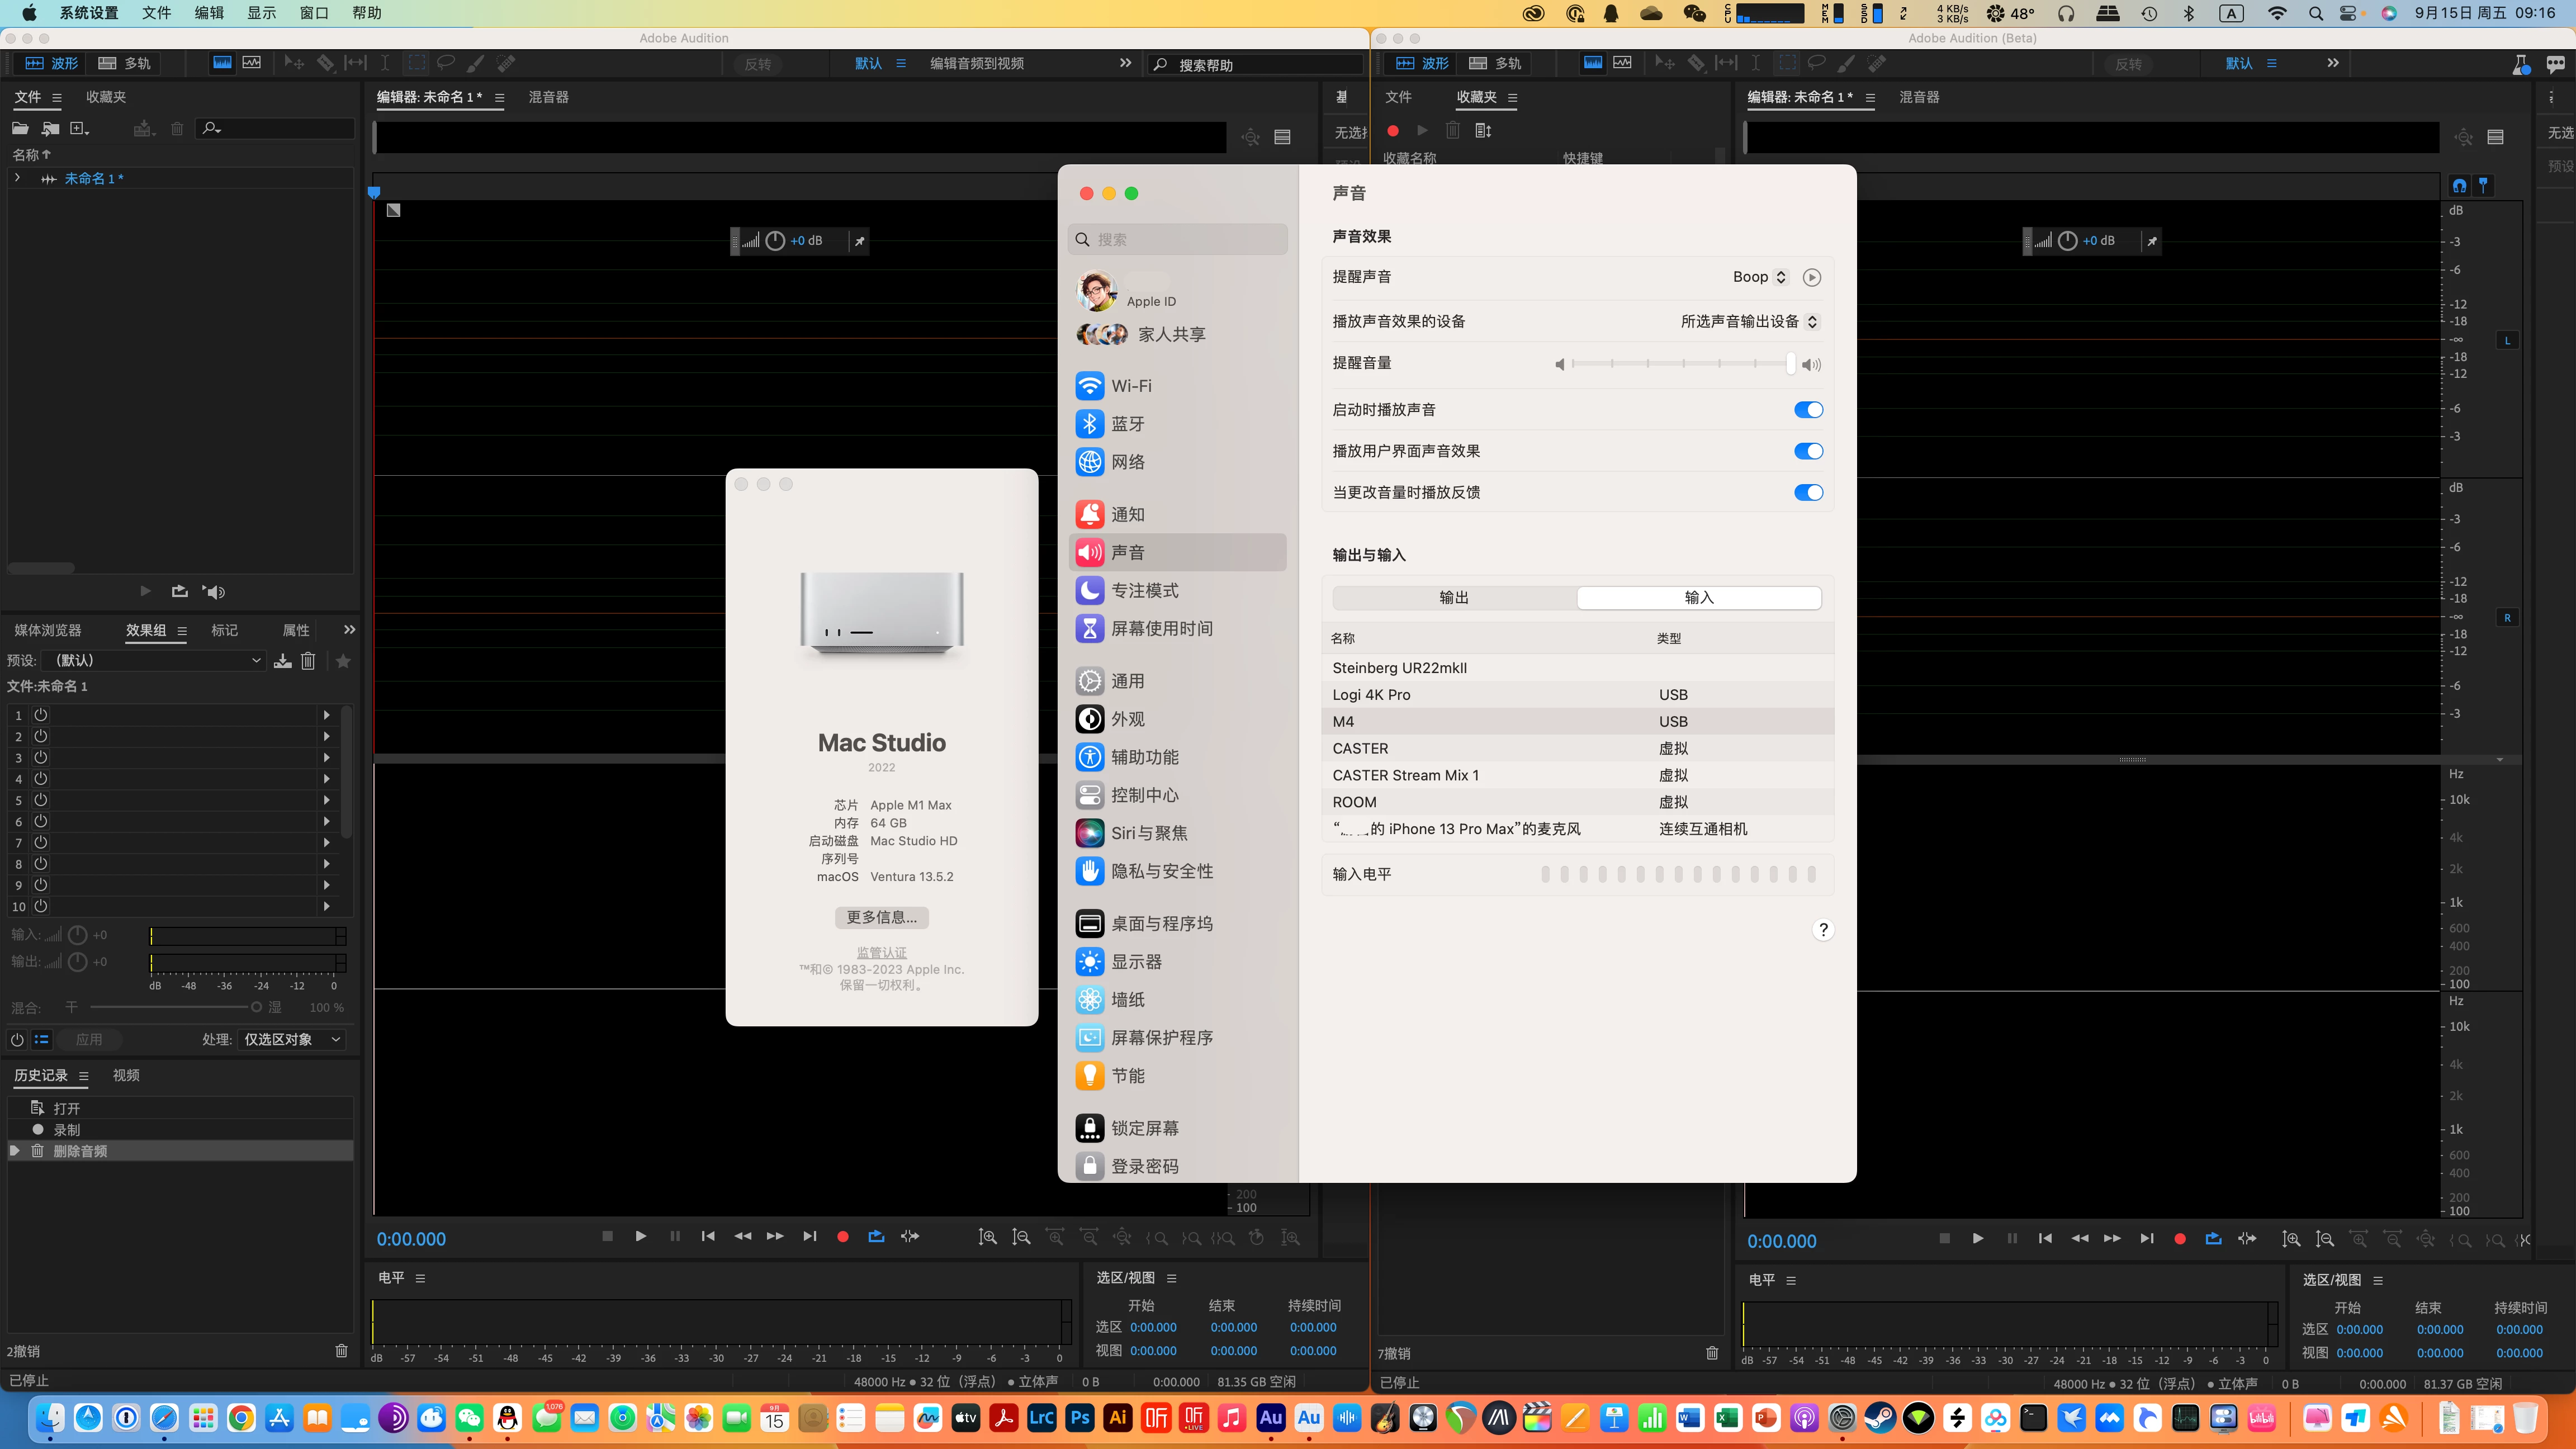
Task: Click the zoom in amplitude icon in left transport
Action: pos(987,1237)
